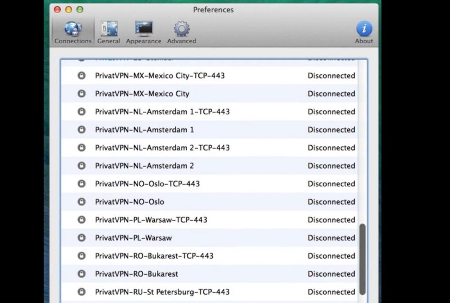Open the About info panel
The image size is (450, 303).
pyautogui.click(x=364, y=32)
